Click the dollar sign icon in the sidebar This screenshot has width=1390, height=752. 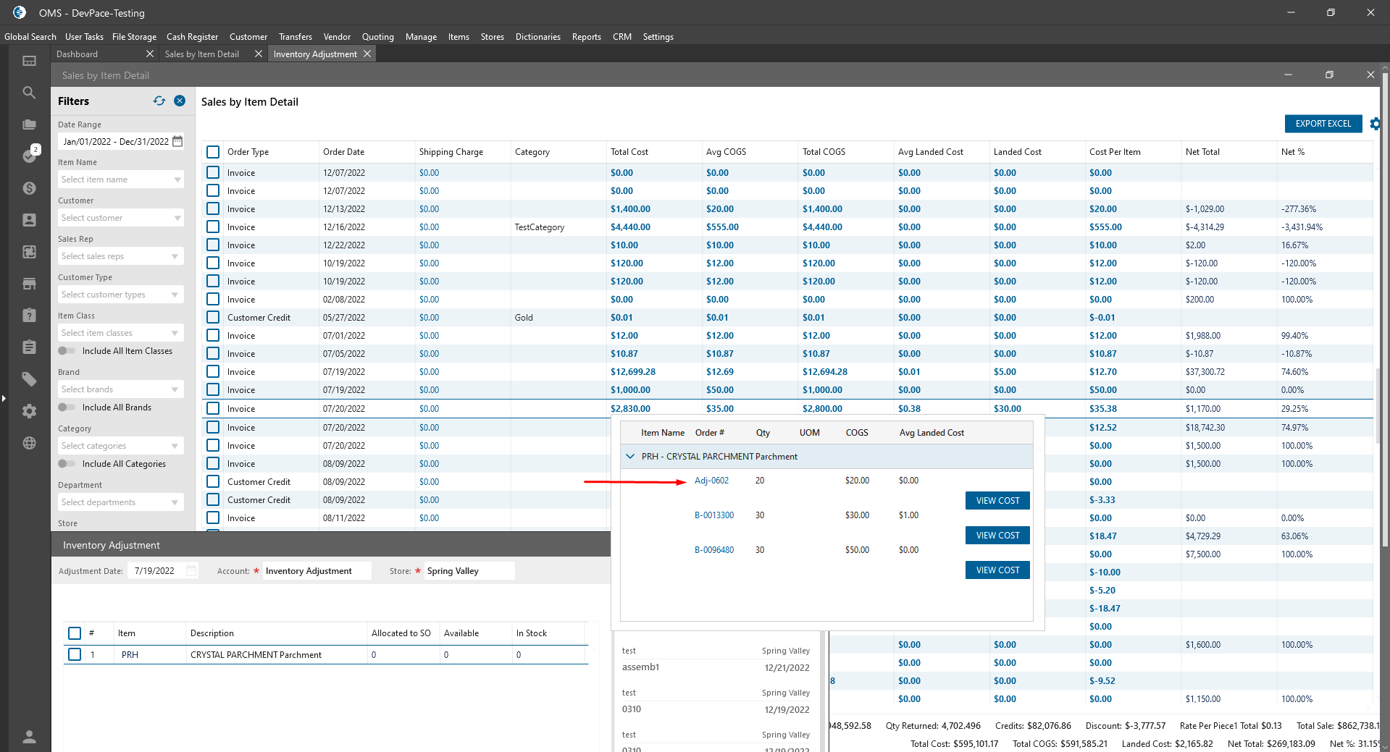[29, 188]
